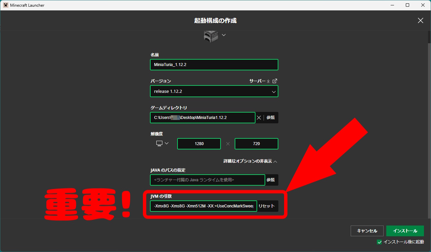This screenshot has height=252, width=431.
Task: Click the JVM arguments input field
Action: click(203, 206)
